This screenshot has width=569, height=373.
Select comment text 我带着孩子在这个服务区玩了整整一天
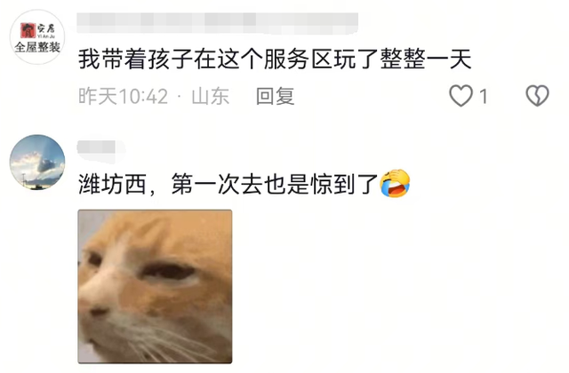(275, 60)
